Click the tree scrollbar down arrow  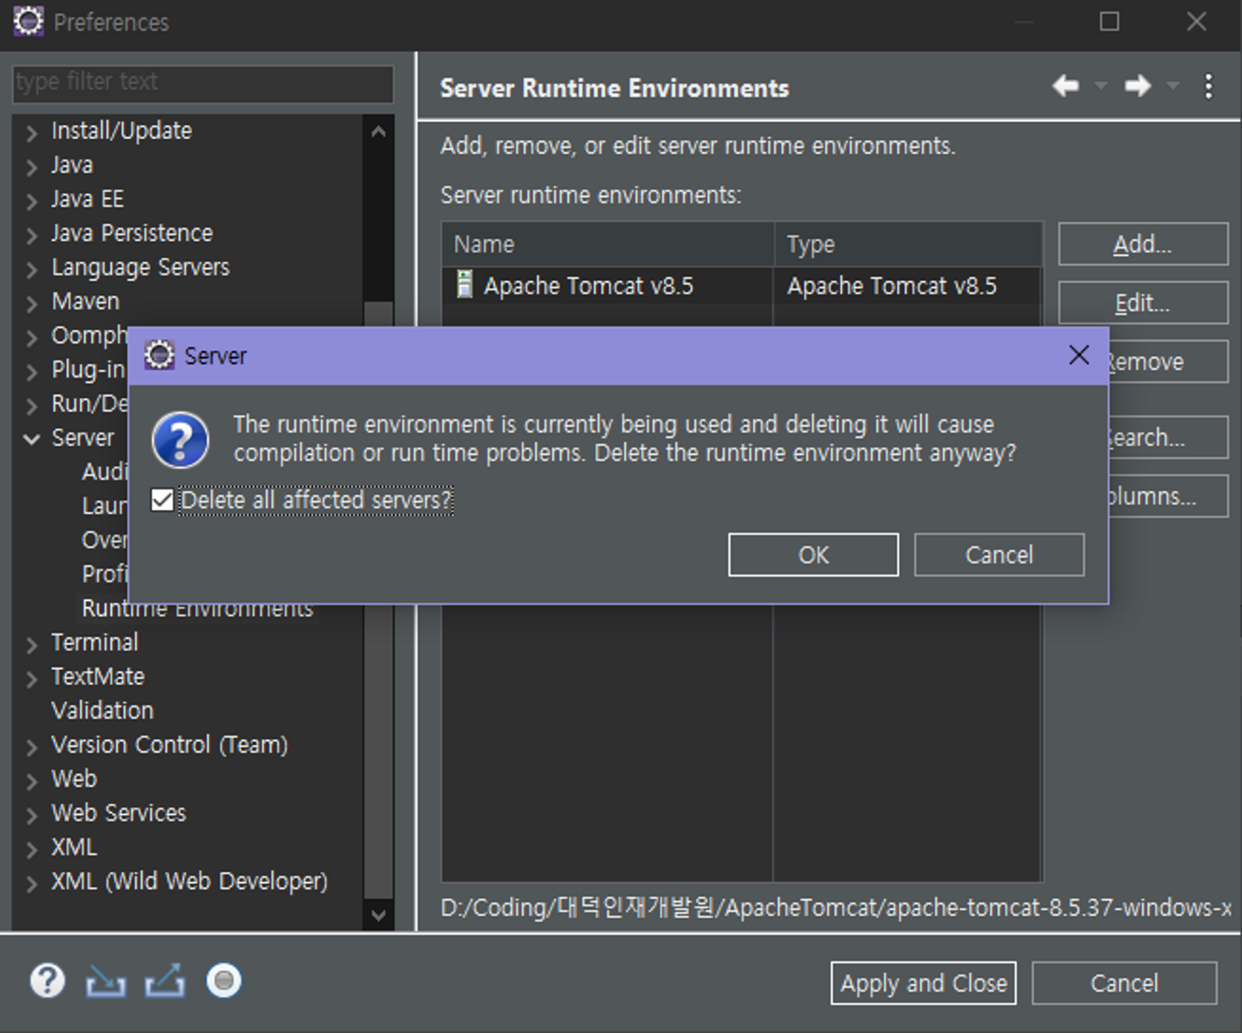378,914
